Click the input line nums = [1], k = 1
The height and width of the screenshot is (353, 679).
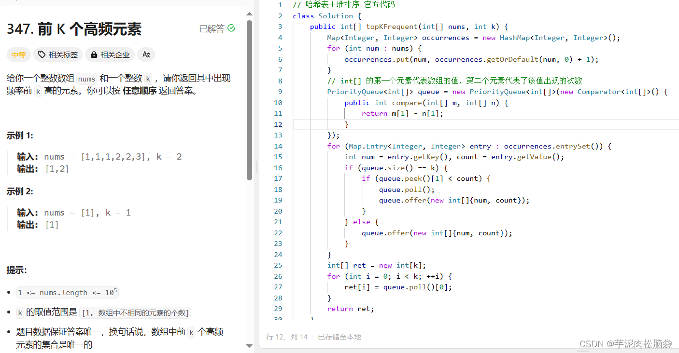pos(74,213)
